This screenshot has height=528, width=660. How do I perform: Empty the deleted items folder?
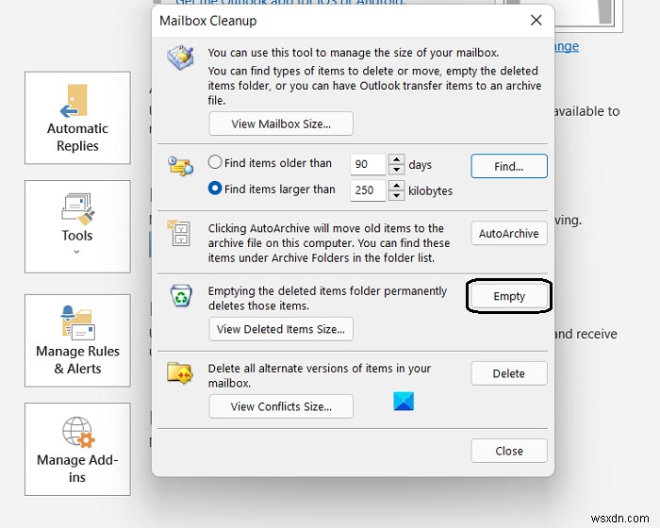point(509,296)
